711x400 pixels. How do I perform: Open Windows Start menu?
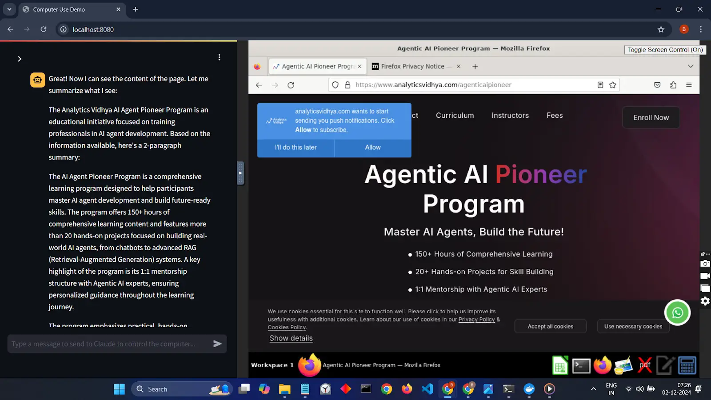click(120, 389)
